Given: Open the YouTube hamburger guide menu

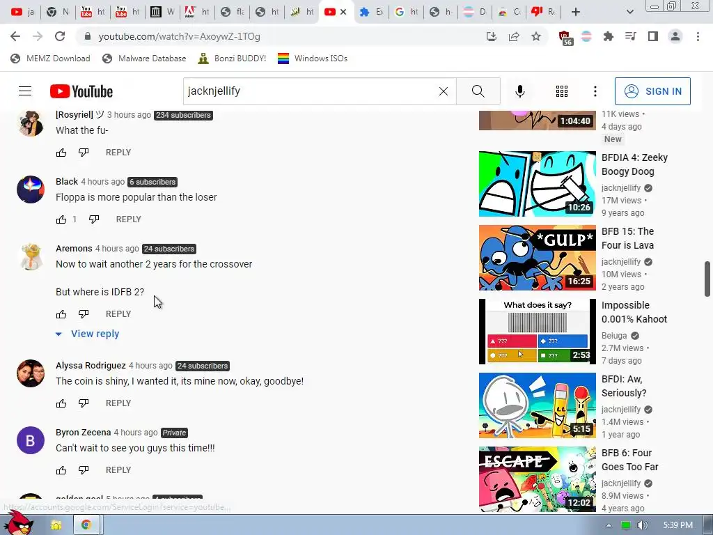Looking at the screenshot, I should tap(25, 91).
